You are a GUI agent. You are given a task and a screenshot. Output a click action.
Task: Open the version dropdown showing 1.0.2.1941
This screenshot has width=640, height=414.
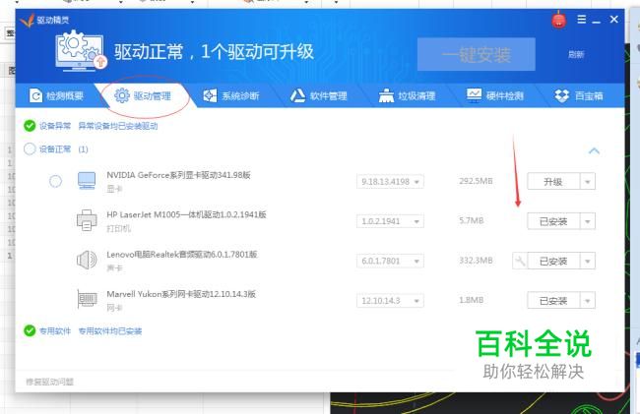click(390, 221)
